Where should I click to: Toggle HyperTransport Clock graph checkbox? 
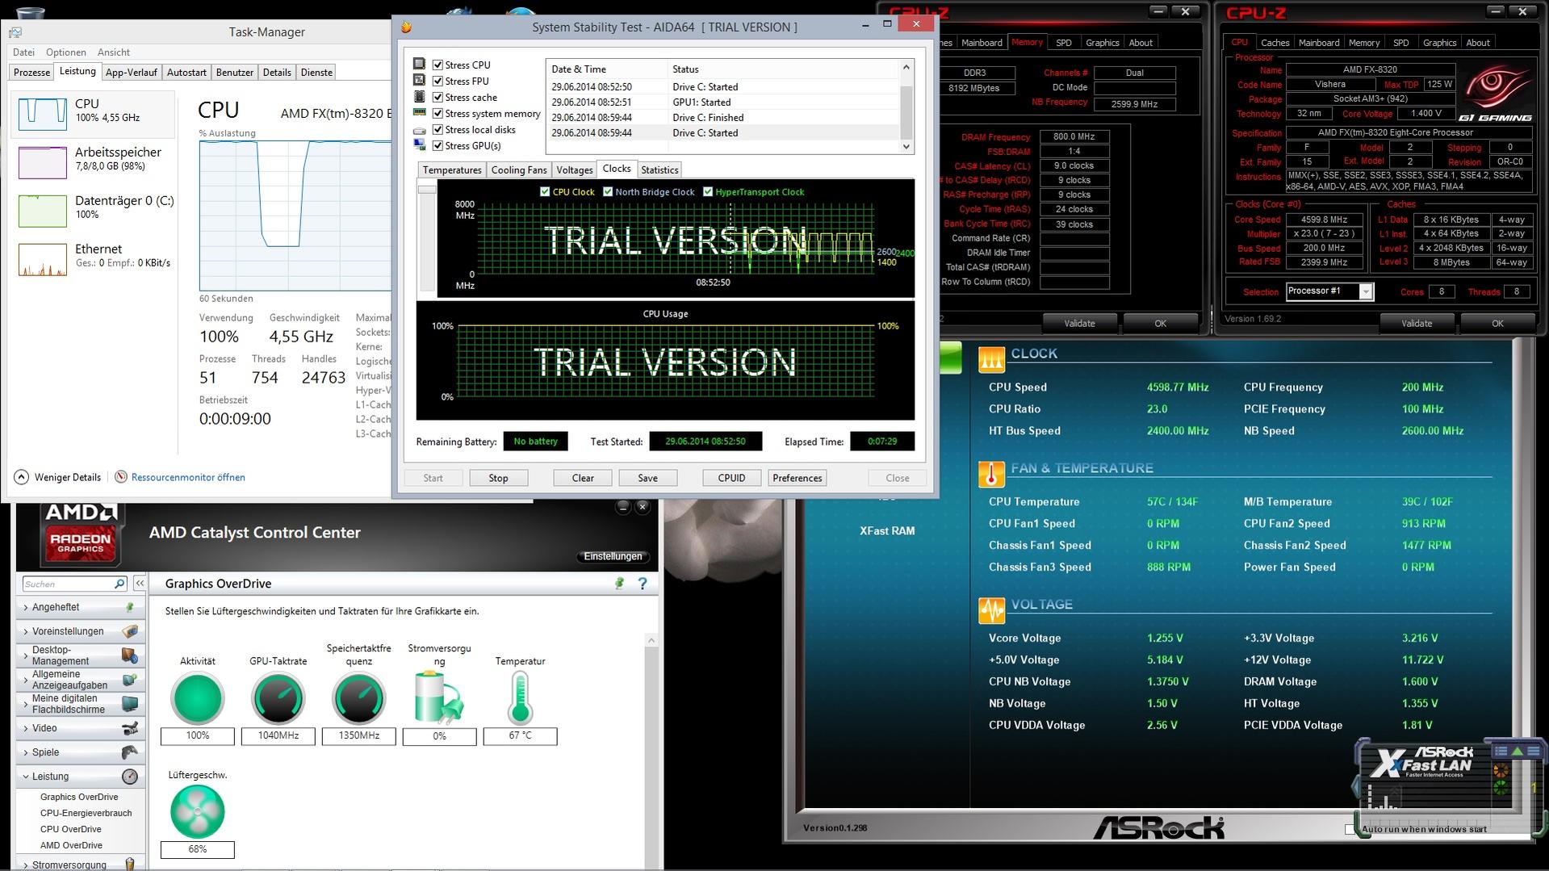(x=708, y=191)
